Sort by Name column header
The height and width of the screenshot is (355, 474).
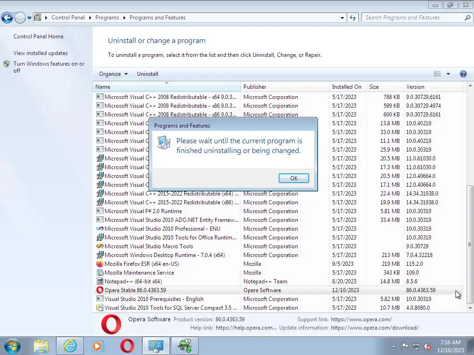click(167, 86)
